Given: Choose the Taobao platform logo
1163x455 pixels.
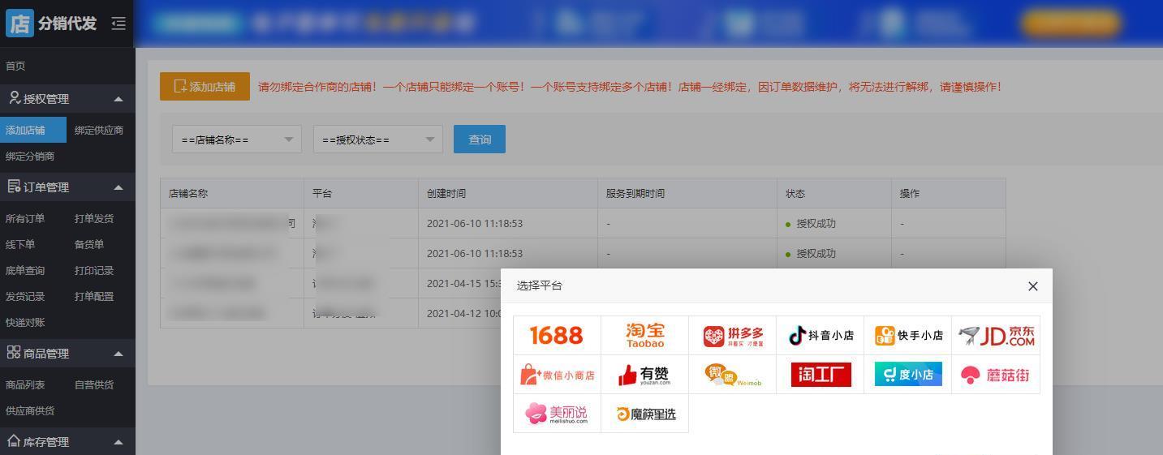Looking at the screenshot, I should [x=644, y=335].
